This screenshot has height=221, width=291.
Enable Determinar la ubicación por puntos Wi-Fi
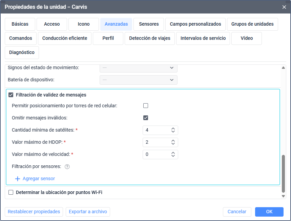coord(11,193)
